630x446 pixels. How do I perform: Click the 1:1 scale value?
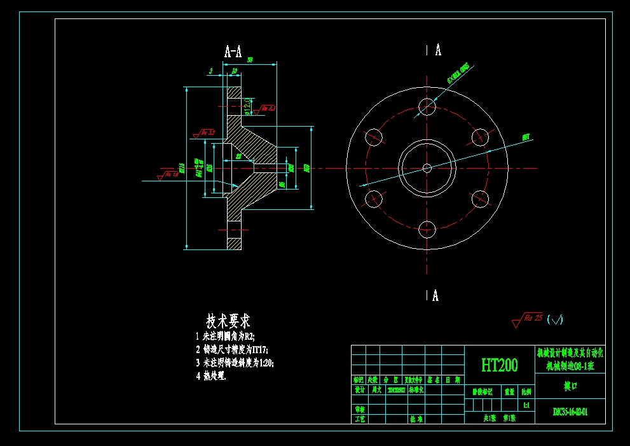526,405
